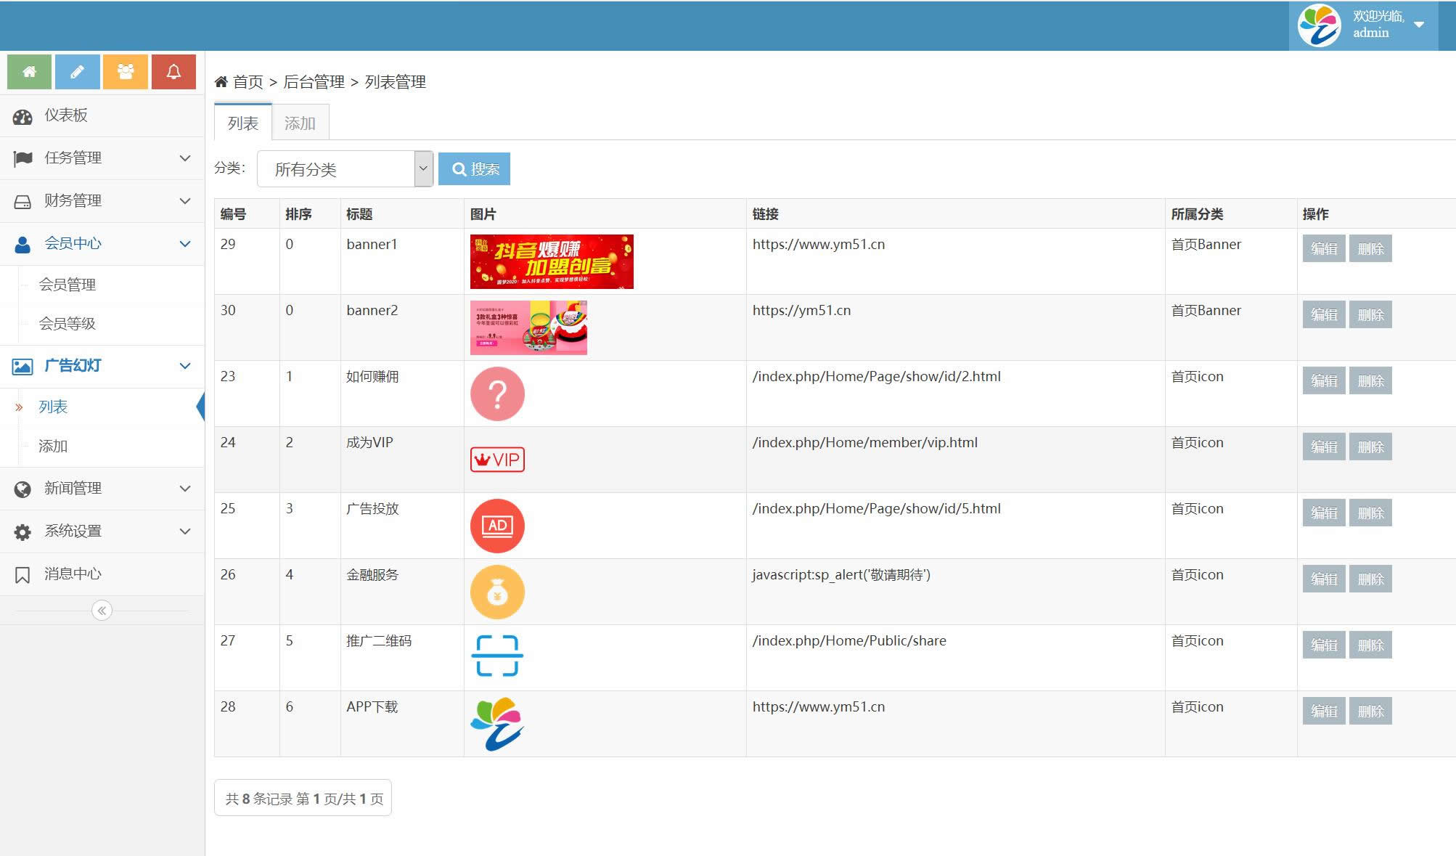Open the admin user dropdown arrow
Image resolution: width=1456 pixels, height=856 pixels.
coord(1419,25)
